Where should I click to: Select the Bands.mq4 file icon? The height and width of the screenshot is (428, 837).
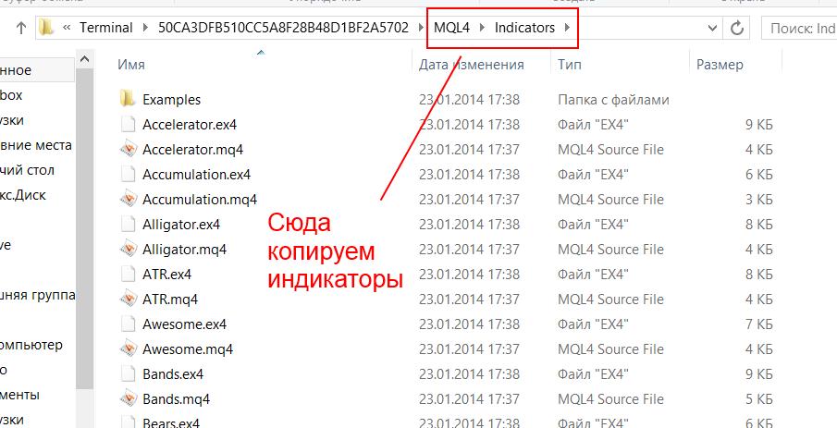(128, 398)
